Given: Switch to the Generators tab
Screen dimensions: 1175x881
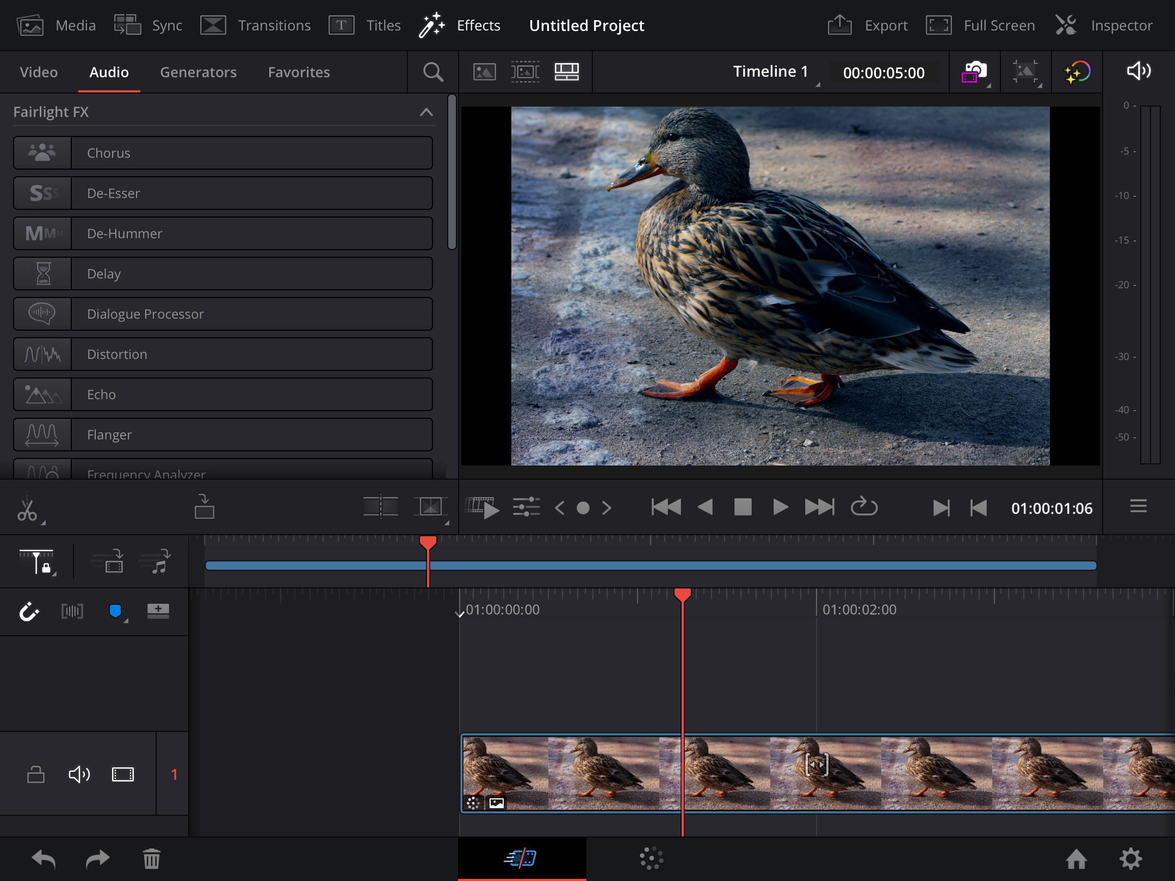Looking at the screenshot, I should coord(198,72).
